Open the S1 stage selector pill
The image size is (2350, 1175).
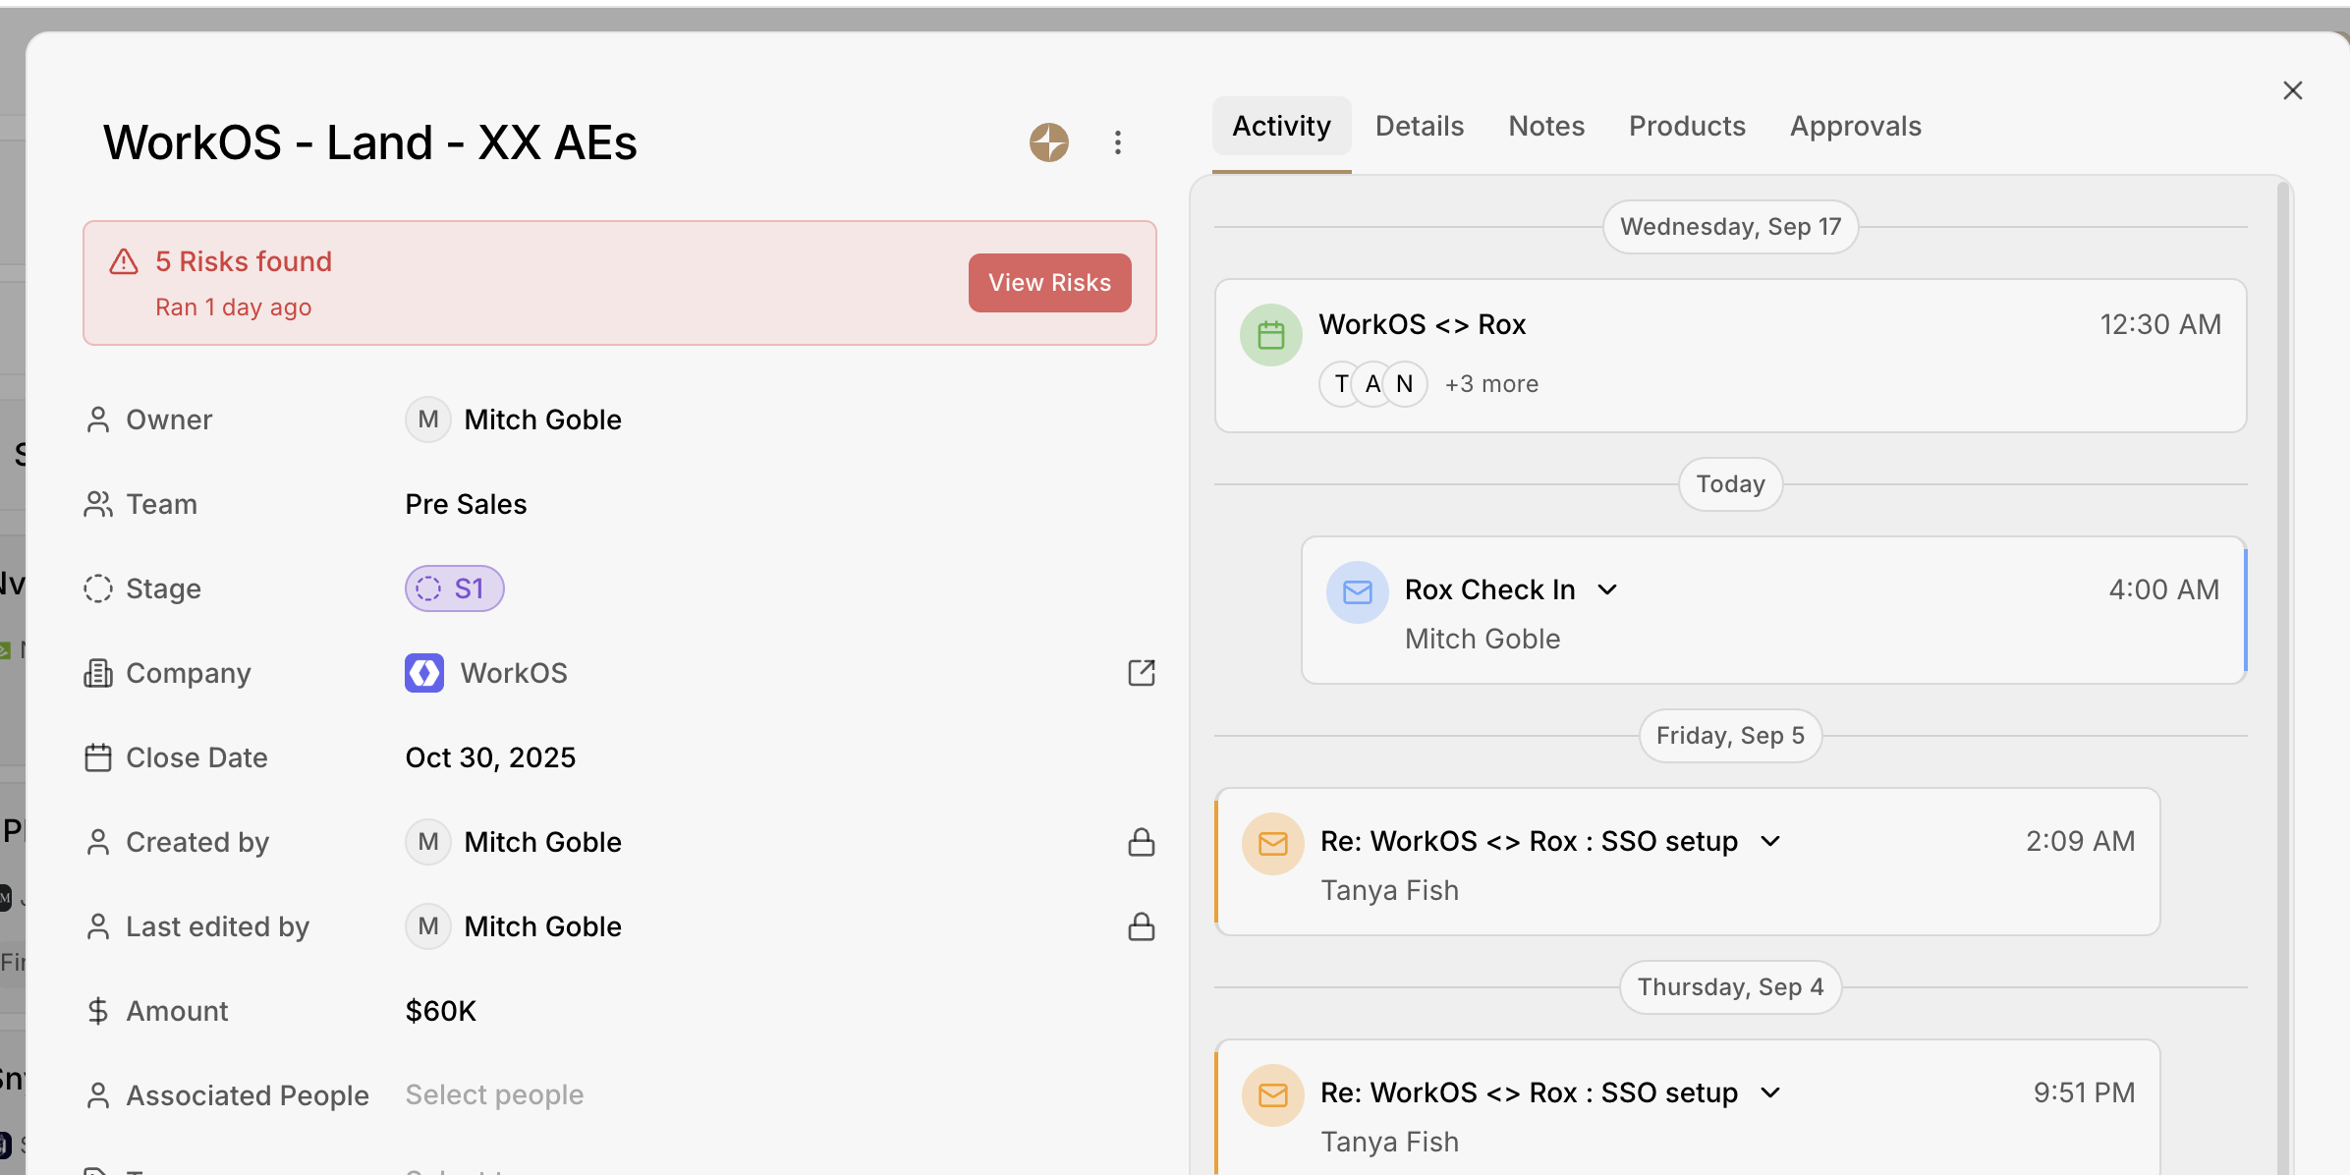click(454, 588)
